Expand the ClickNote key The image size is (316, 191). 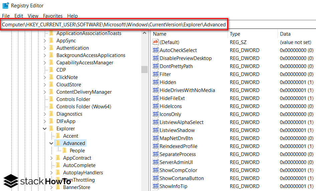pos(45,77)
